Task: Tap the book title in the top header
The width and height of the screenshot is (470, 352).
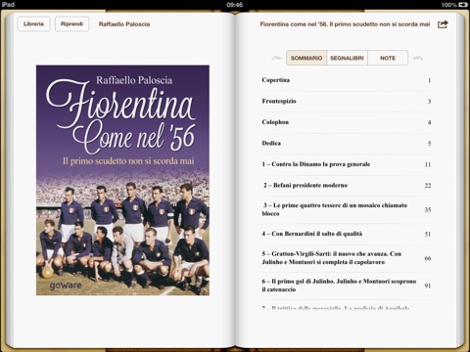Action: click(x=345, y=24)
